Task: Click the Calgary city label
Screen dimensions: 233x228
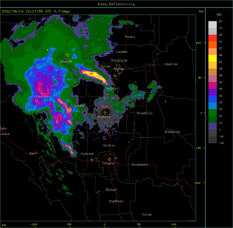Action: [x=108, y=163]
